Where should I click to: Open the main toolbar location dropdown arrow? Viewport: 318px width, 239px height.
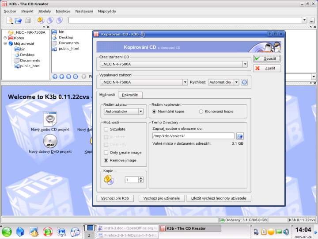tap(304, 20)
